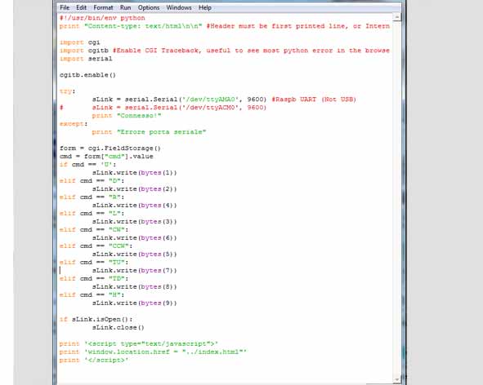The height and width of the screenshot is (385, 483).
Task: Click the "if cmd == 'U':" line
Action: [x=87, y=165]
